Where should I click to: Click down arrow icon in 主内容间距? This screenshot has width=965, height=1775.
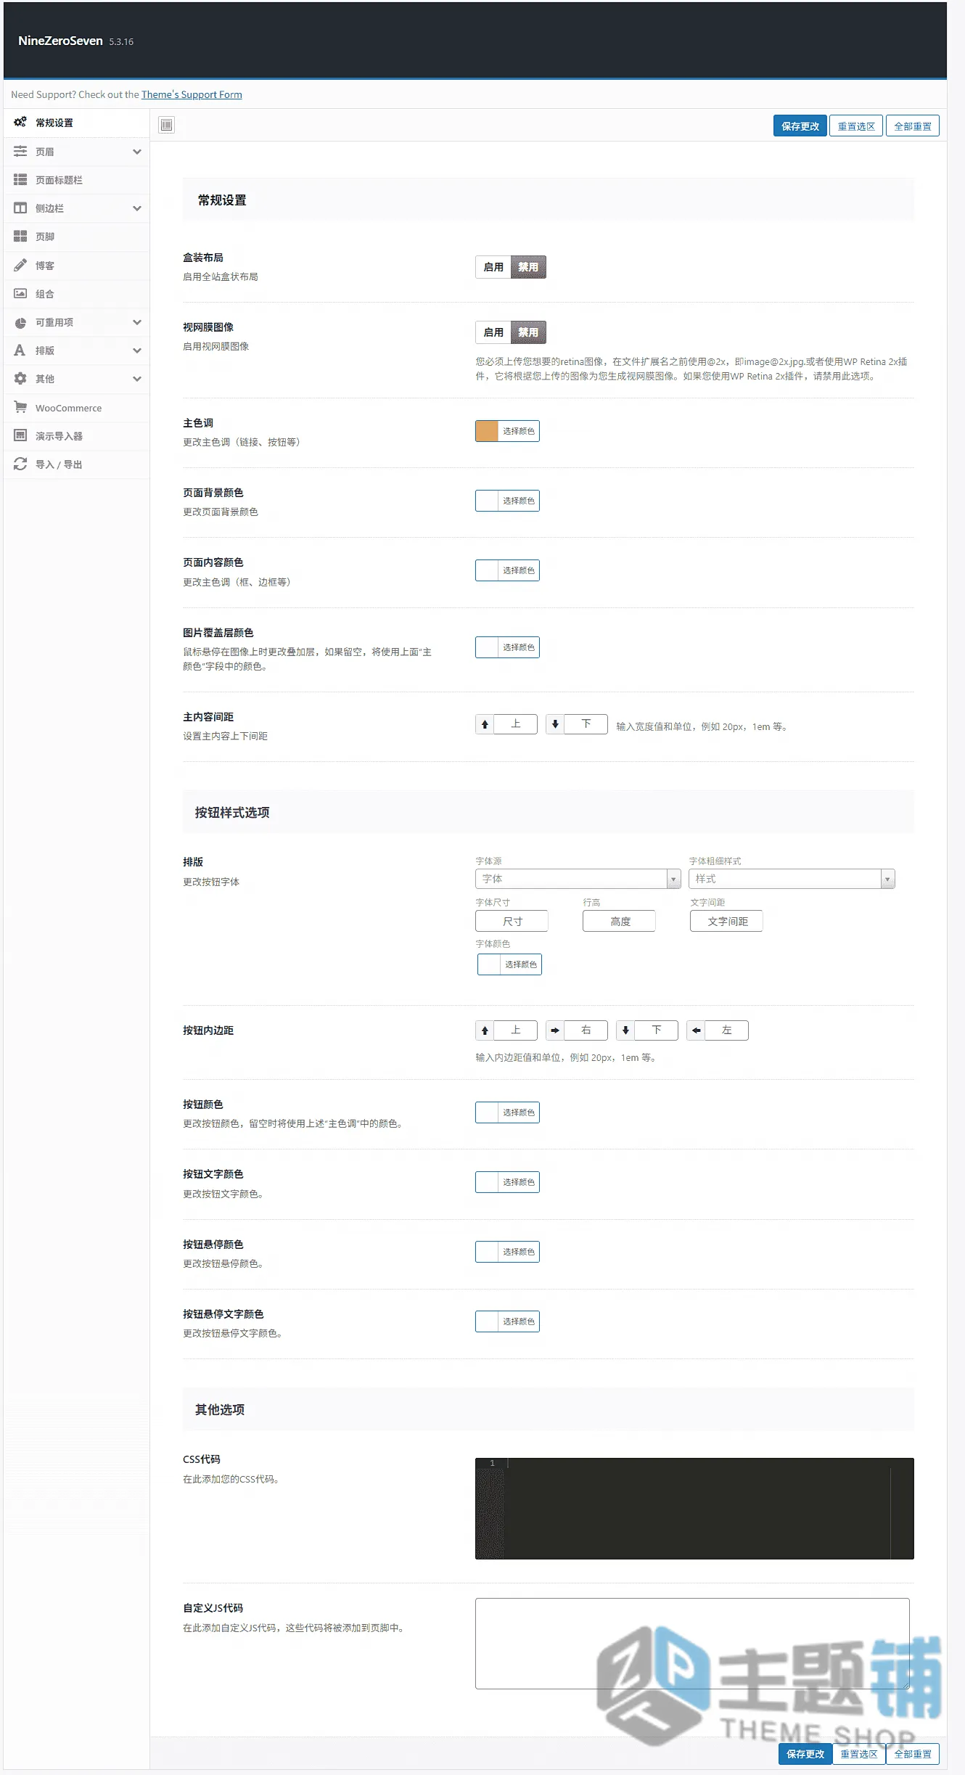click(555, 724)
